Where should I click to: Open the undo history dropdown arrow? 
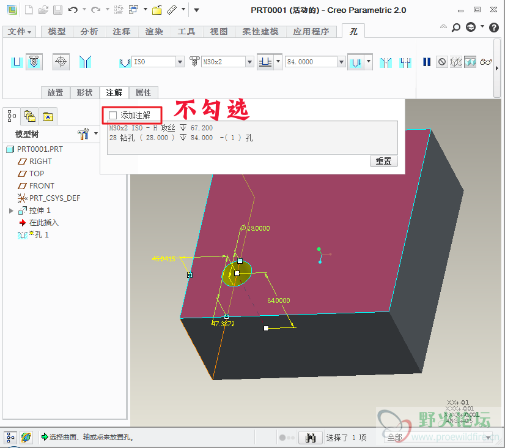pyautogui.click(x=84, y=9)
